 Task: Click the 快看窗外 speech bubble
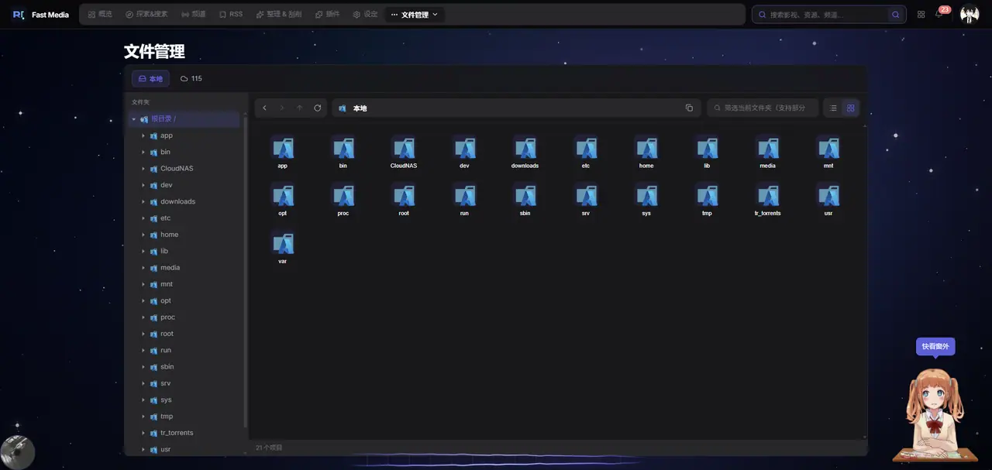coord(935,346)
